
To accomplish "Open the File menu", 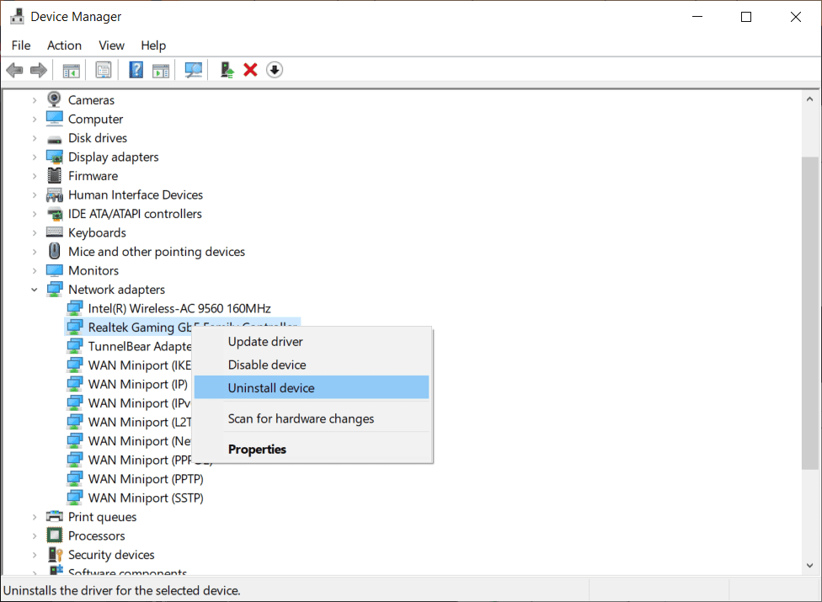I will (21, 45).
